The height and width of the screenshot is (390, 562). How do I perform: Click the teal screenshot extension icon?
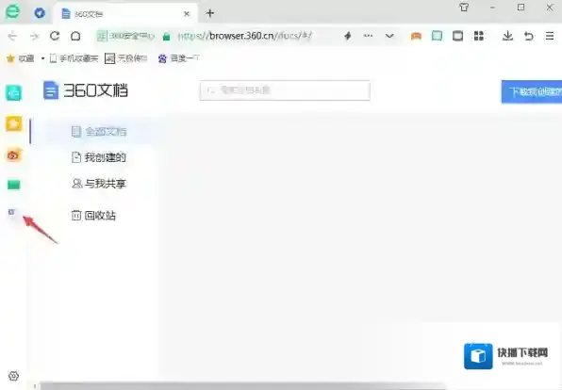coord(437,36)
